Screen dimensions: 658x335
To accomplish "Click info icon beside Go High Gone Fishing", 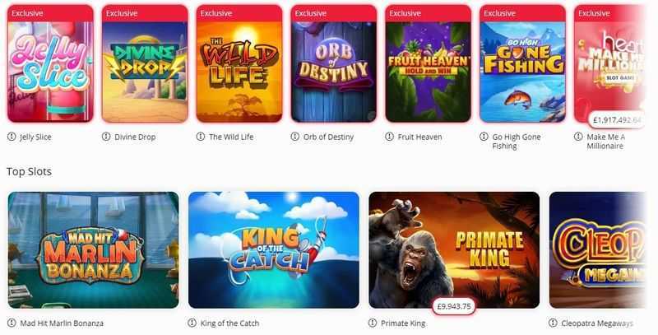I will click(484, 137).
